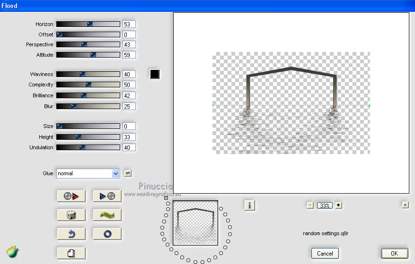Click the Altitude slider
This screenshot has height=264, width=415.
tap(88, 55)
